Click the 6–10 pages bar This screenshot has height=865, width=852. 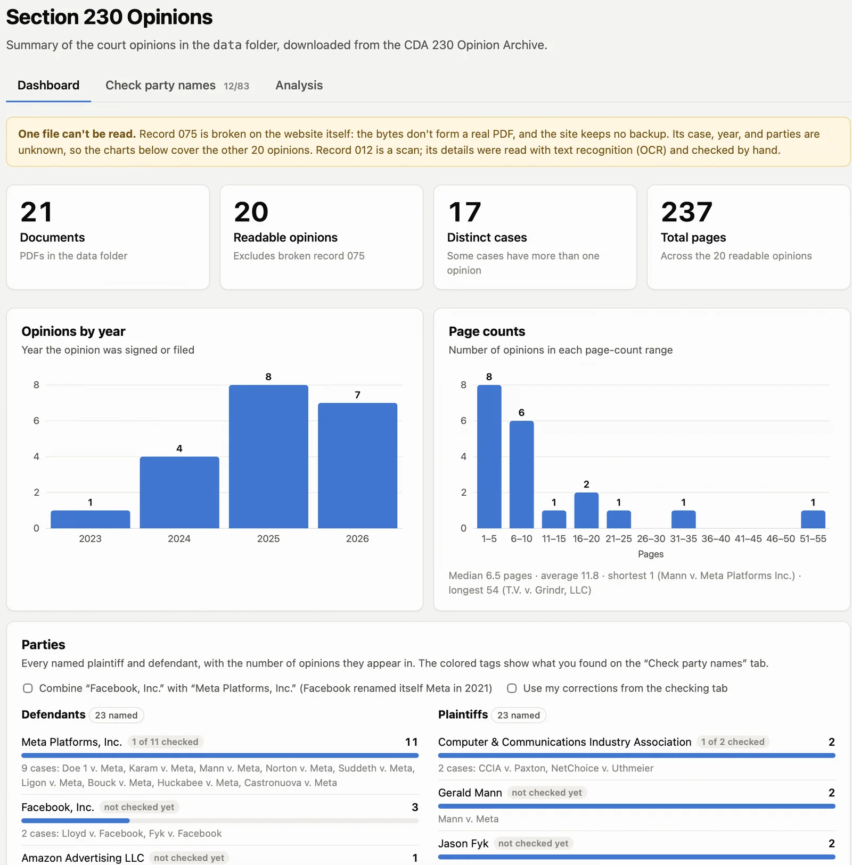521,475
